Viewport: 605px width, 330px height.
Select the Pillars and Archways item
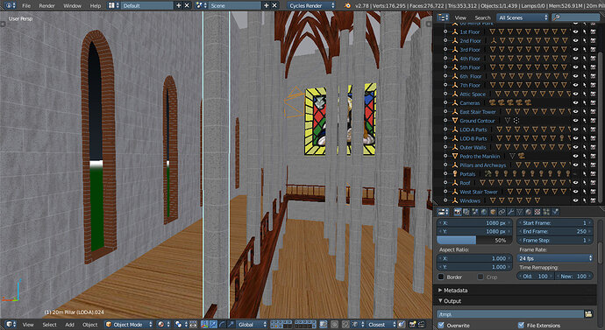coord(483,165)
